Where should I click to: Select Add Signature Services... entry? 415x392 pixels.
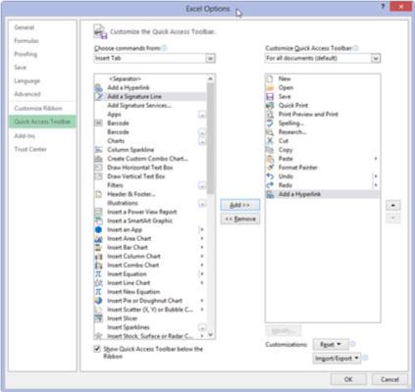(150, 105)
